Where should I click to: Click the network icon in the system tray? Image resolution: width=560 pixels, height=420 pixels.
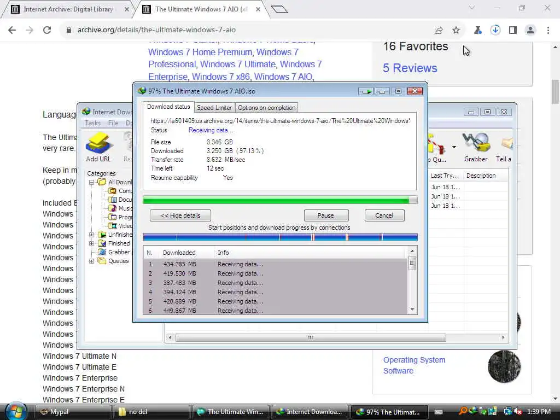tap(508, 411)
